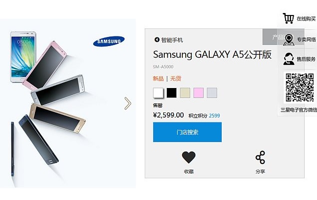Click the back arrow beside 智能手机
Viewport: 317px width, 200px height.
click(156, 39)
